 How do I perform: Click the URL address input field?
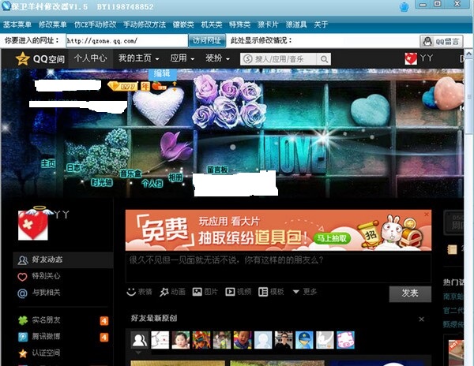point(127,41)
